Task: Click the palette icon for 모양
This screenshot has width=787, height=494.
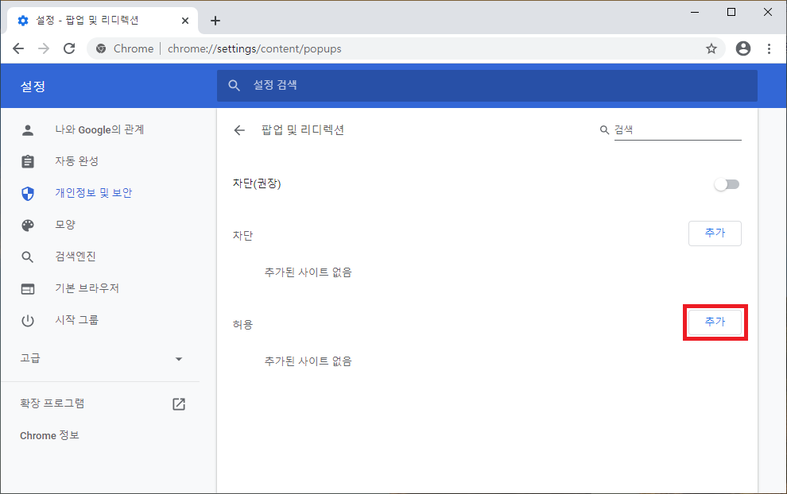Action: click(x=28, y=226)
